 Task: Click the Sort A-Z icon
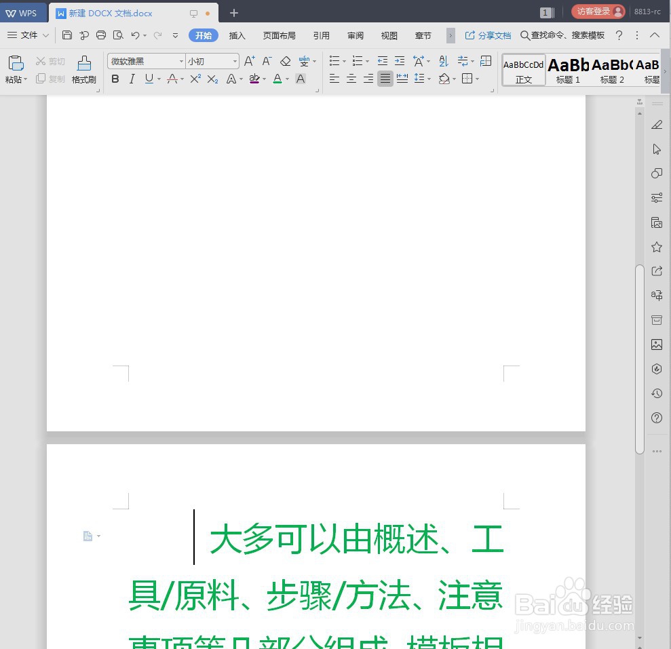443,60
